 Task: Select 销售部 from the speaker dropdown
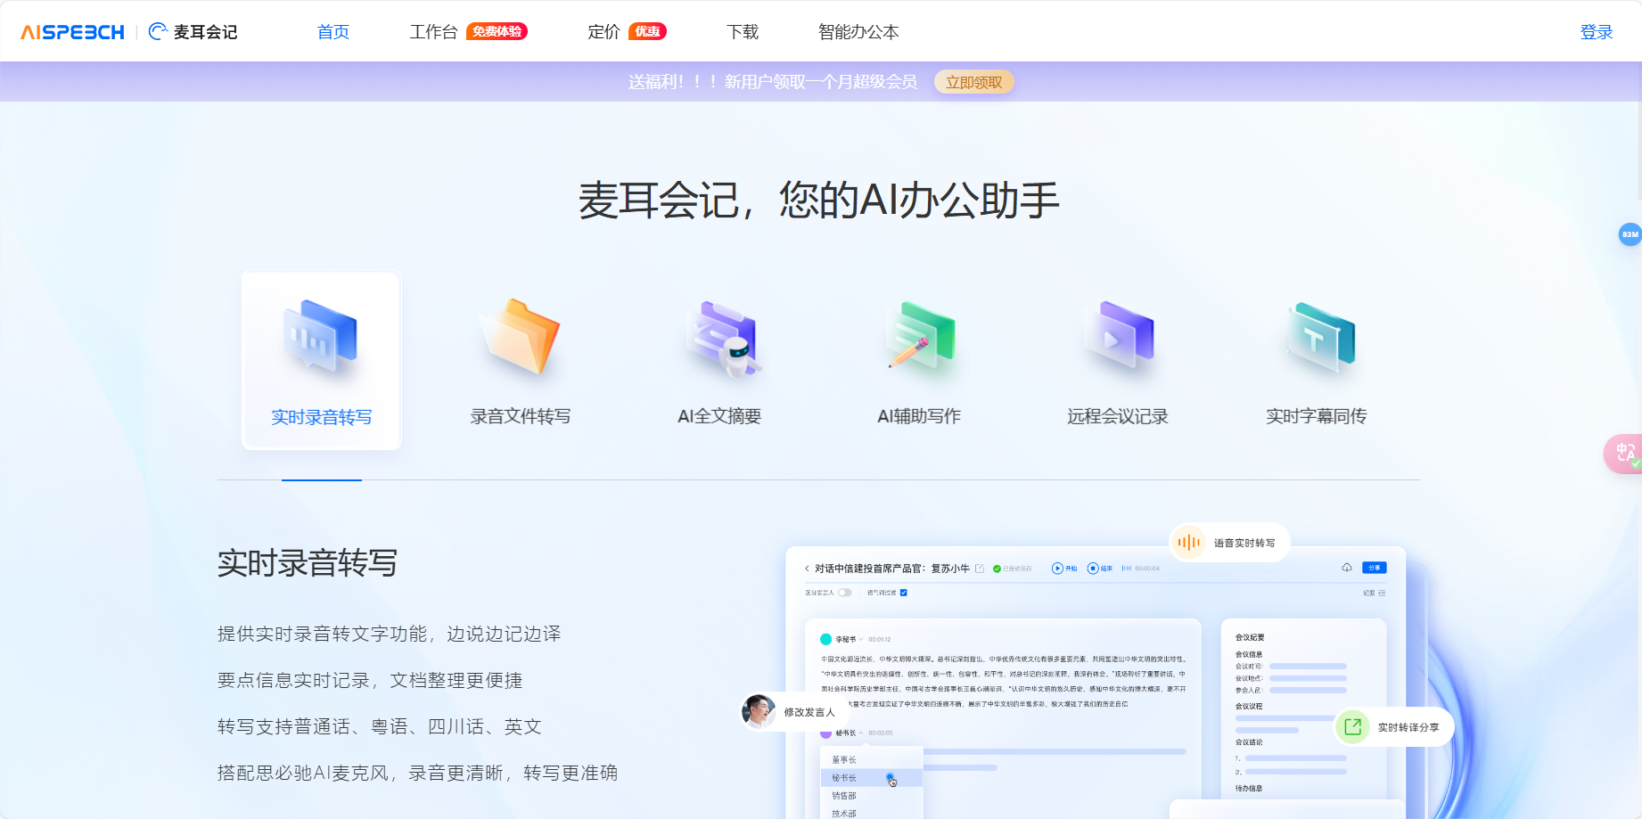pyautogui.click(x=844, y=795)
